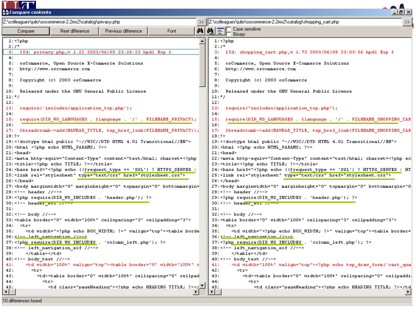The height and width of the screenshot is (312, 416).
Task: Click line 19 '<!doctype html public' in left pane
Action: (101, 141)
